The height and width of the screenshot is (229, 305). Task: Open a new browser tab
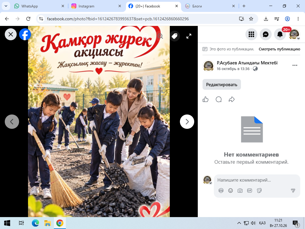pos(244,6)
